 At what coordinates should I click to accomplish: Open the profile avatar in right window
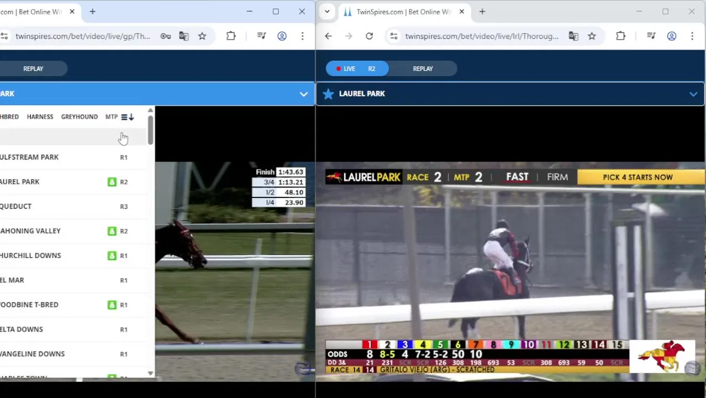coord(671,36)
